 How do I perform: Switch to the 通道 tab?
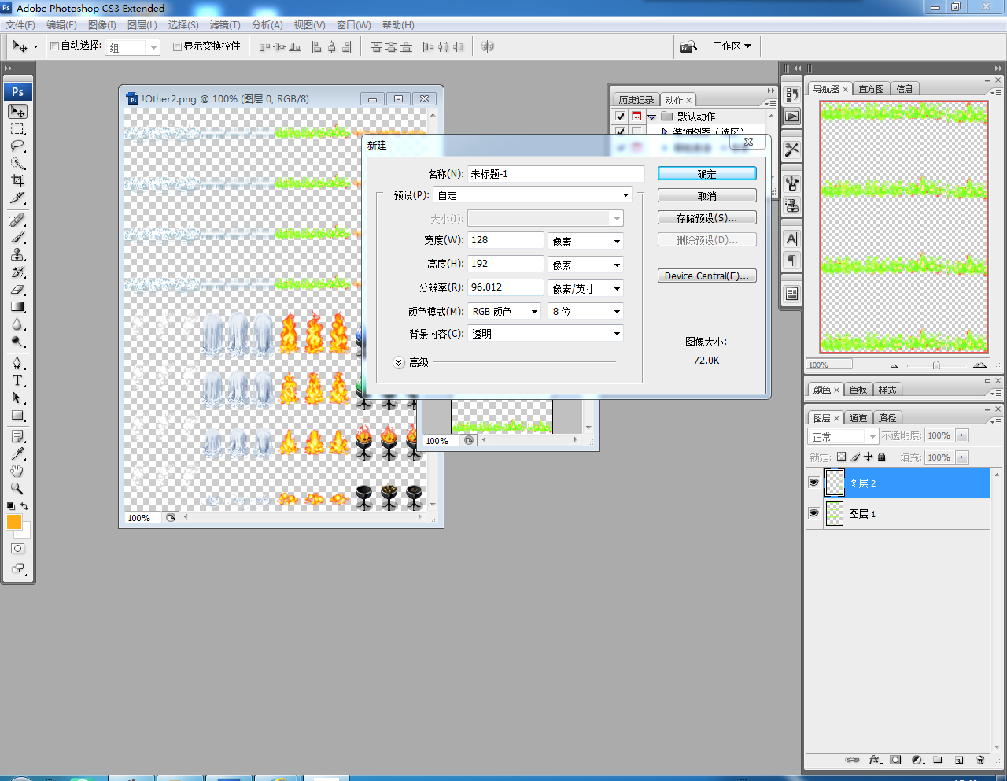(x=858, y=418)
